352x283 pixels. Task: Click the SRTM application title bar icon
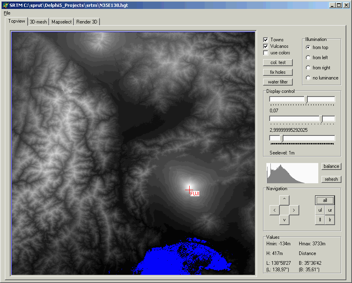5,5
